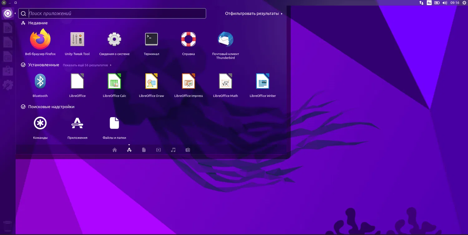The width and height of the screenshot is (468, 235).
Task: Expand Отфильтровать результаты filter panel
Action: [x=254, y=14]
